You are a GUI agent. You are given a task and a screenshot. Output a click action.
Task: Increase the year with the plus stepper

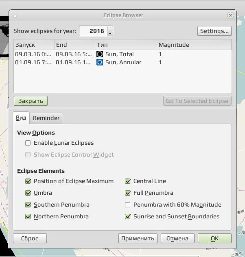click(110, 28)
